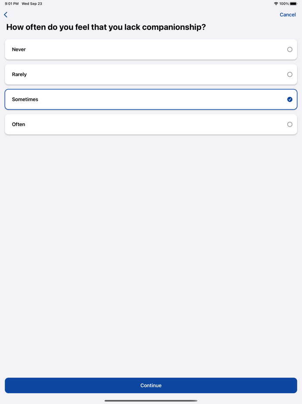Tap the checkmark icon on Sometimes
The width and height of the screenshot is (302, 404).
click(289, 99)
